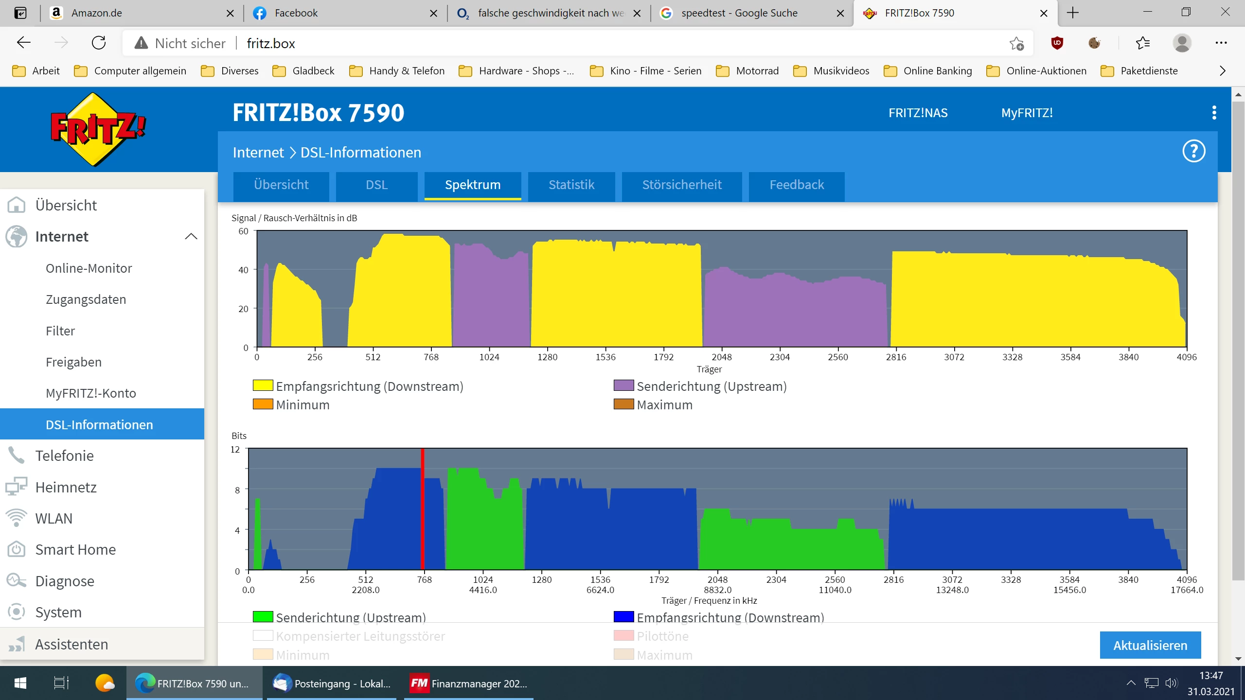Click the Smart Home icon

point(17,549)
